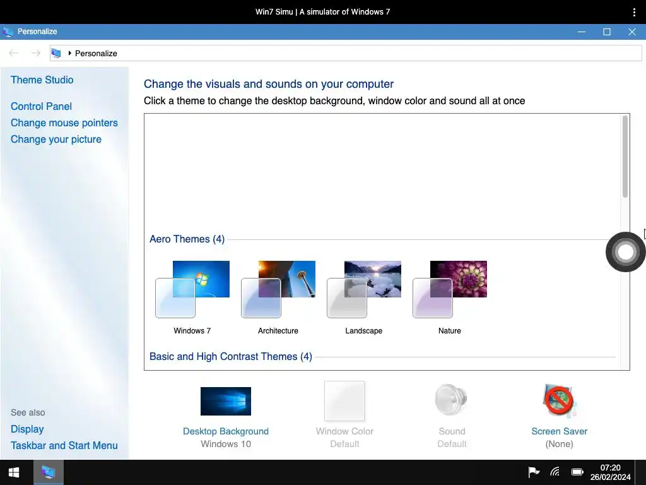Click the Show desktop strip on taskbar
The width and height of the screenshot is (646, 485).
pos(641,472)
